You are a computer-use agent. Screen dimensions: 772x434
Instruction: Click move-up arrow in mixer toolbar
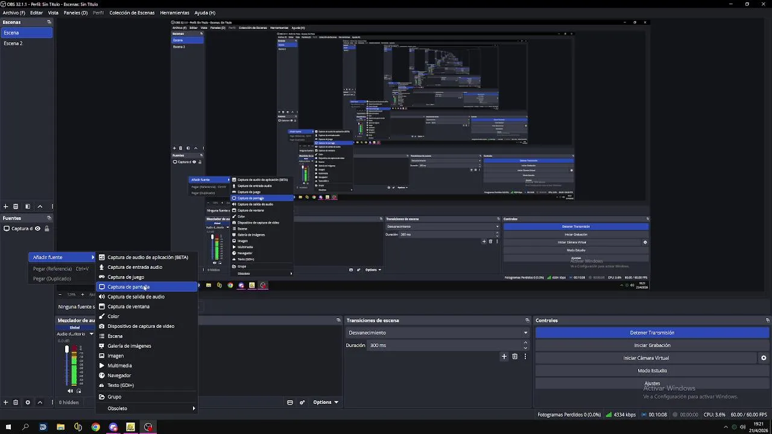click(40, 402)
